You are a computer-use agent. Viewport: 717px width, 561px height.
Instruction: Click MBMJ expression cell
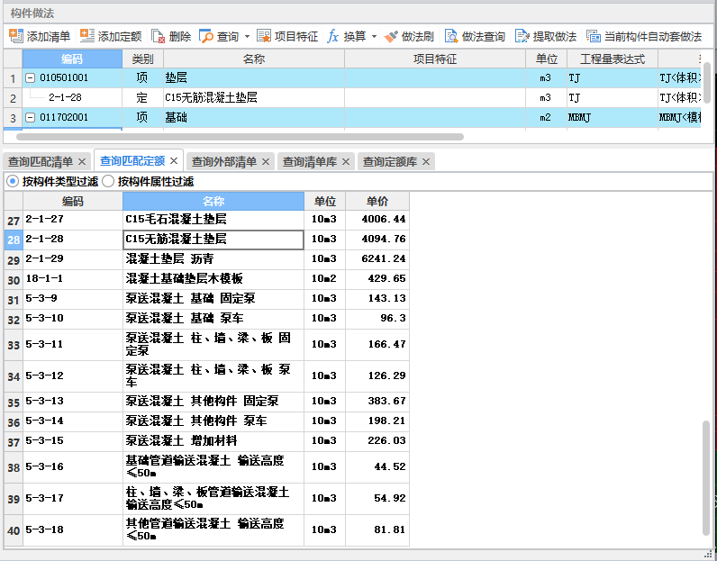pyautogui.click(x=613, y=117)
